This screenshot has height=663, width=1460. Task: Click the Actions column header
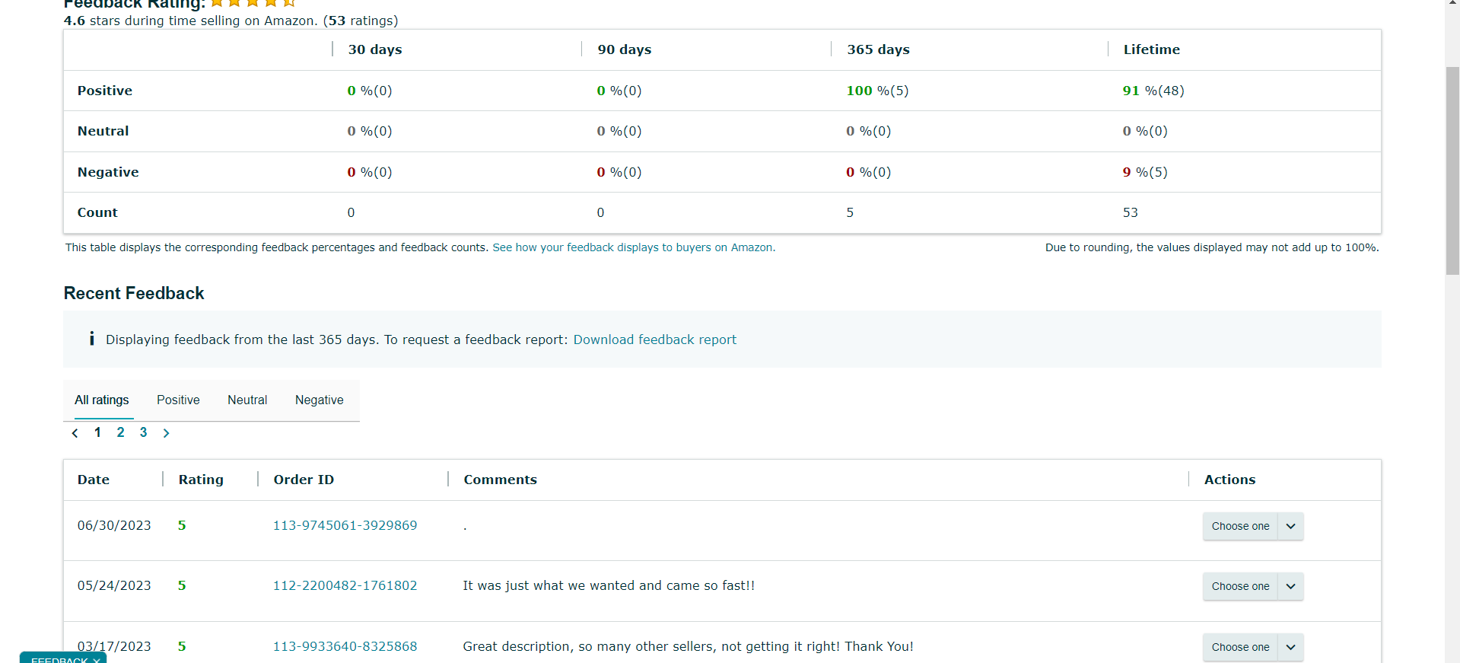(1229, 480)
